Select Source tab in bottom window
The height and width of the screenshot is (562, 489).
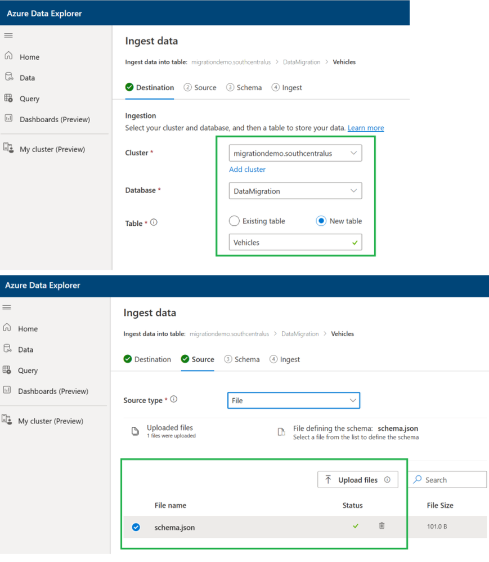pyautogui.click(x=198, y=359)
